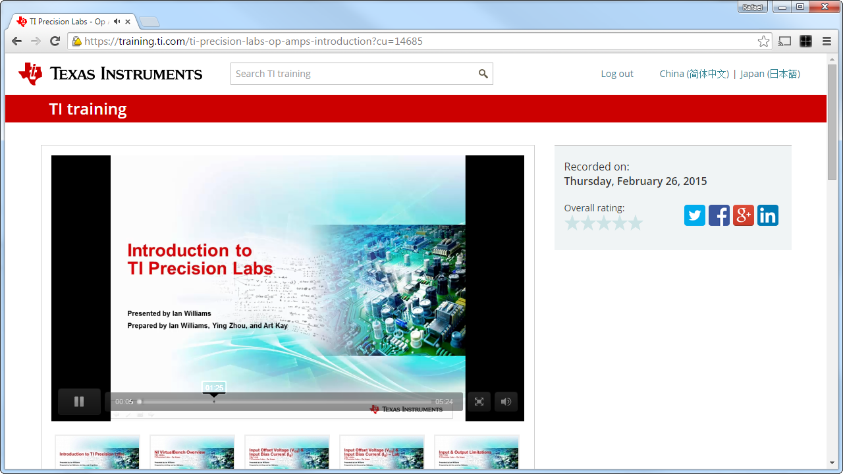Image resolution: width=843 pixels, height=474 pixels.
Task: Open Introduction to TI Precision Labs thumbnail
Action: click(x=97, y=452)
